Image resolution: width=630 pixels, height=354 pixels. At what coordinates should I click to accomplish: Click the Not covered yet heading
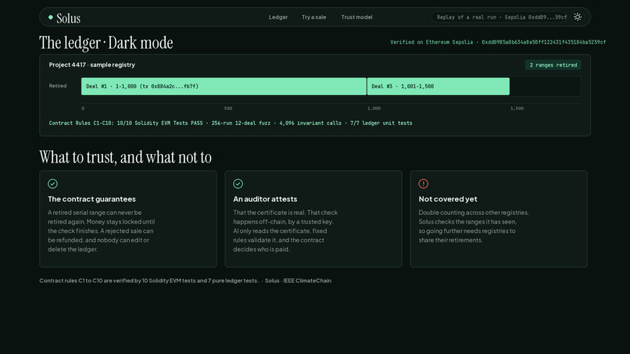click(x=448, y=199)
